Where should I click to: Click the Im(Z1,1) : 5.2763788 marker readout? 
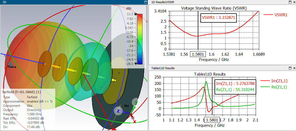tap(235, 83)
